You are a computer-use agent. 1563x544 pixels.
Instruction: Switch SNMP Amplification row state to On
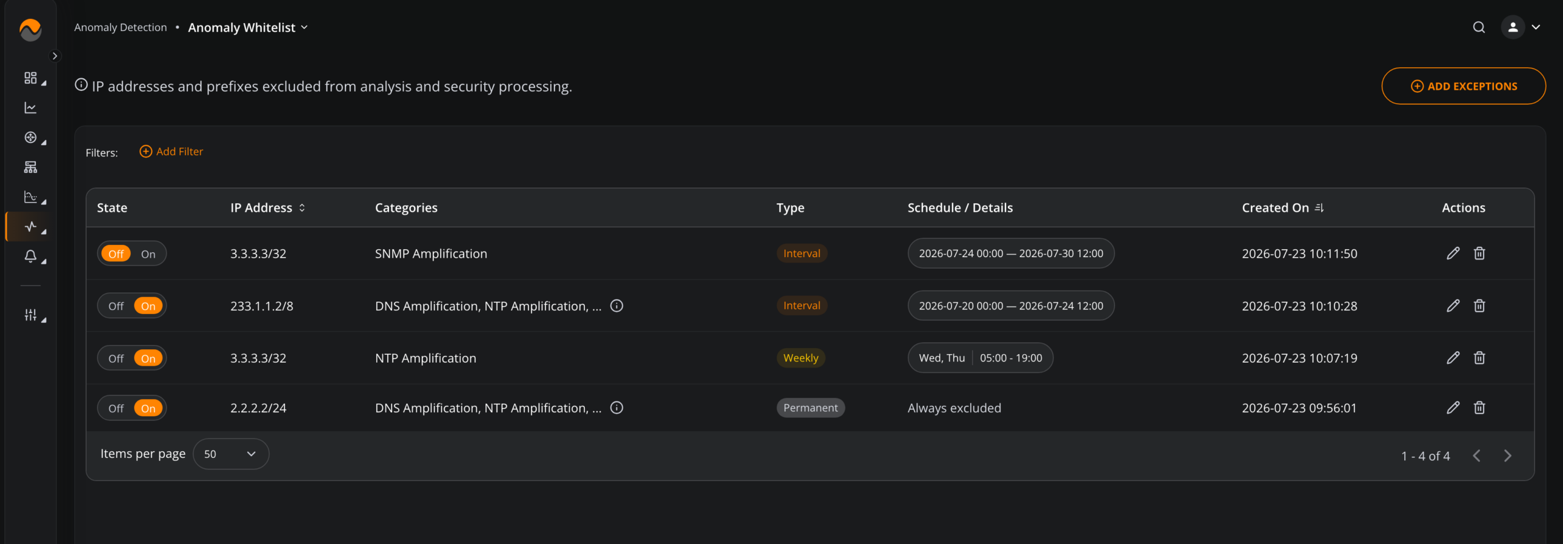click(x=148, y=254)
